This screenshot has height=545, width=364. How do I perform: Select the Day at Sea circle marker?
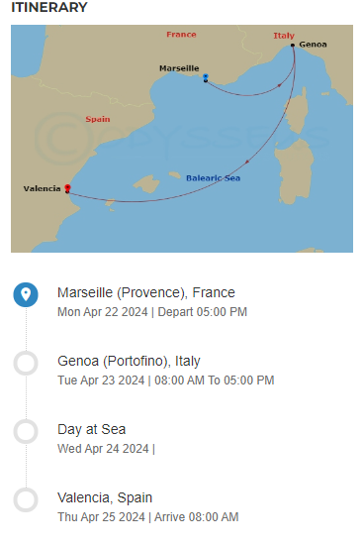(26, 431)
